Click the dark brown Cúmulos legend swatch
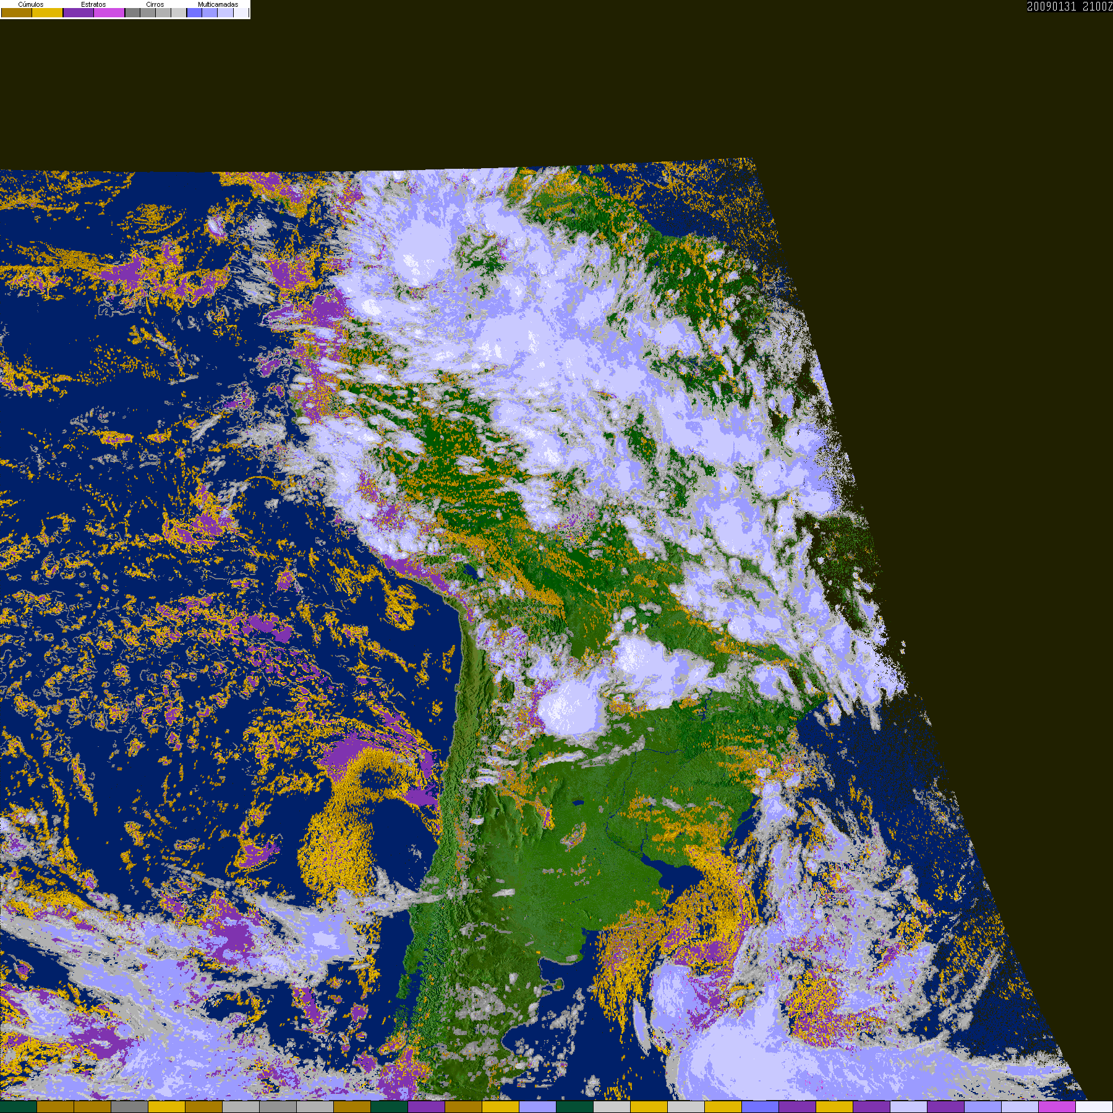 (17, 12)
